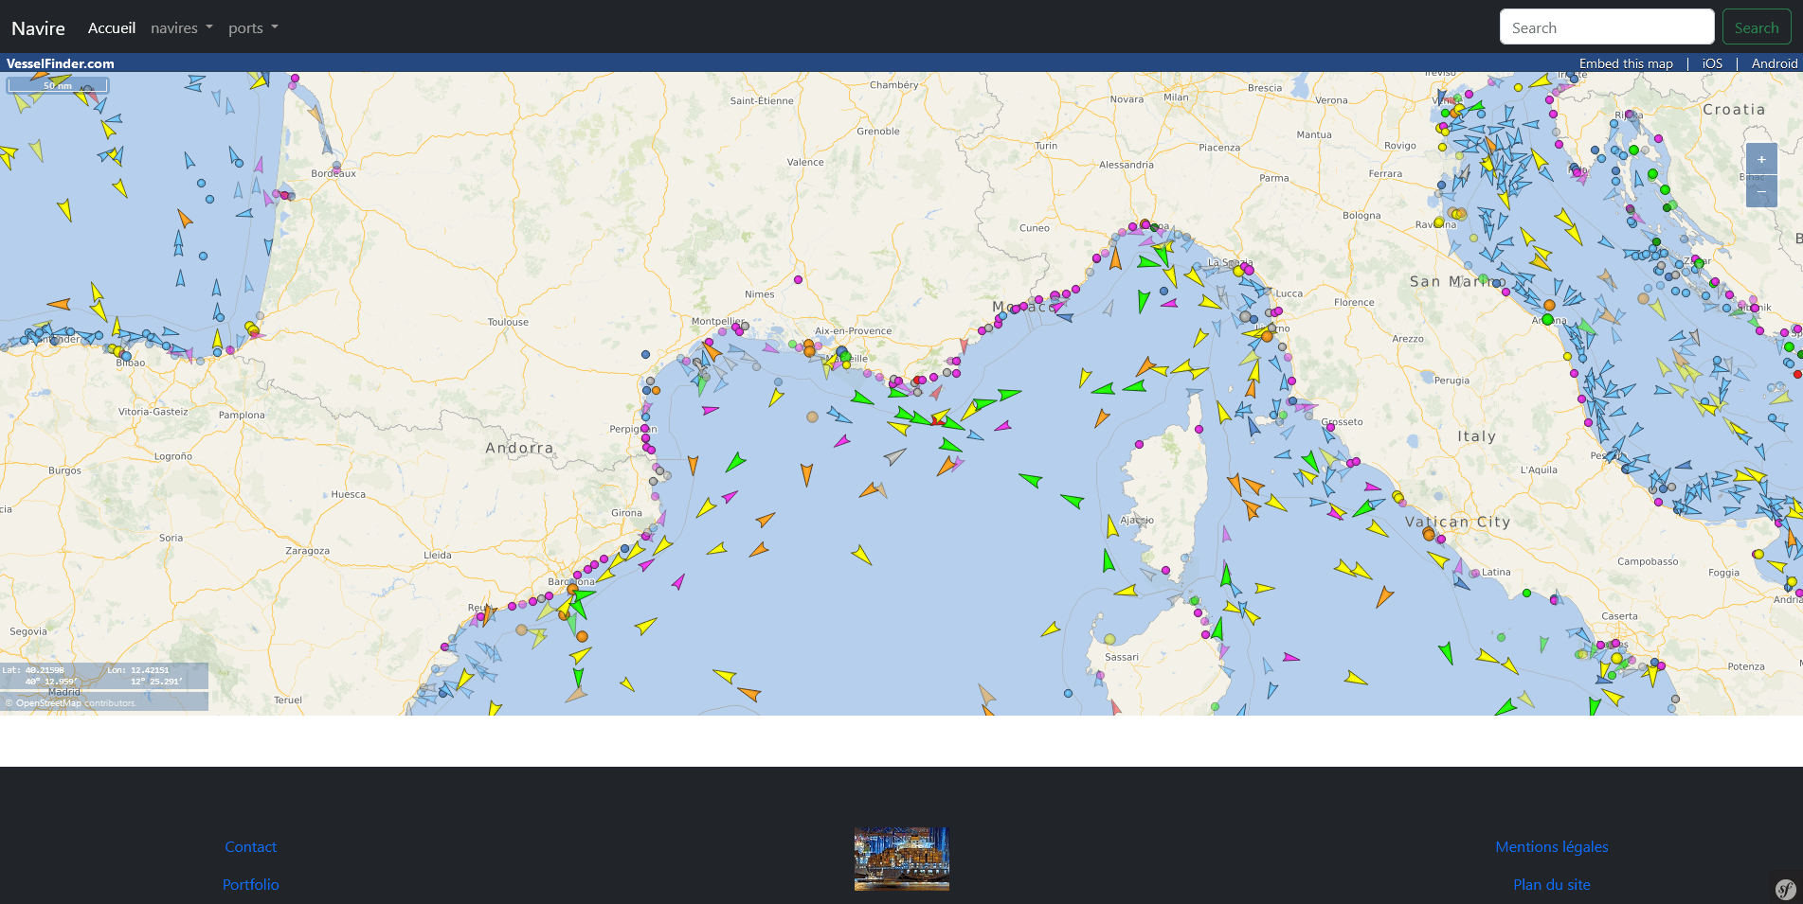Open the VesselFinder.com link

[x=60, y=63]
